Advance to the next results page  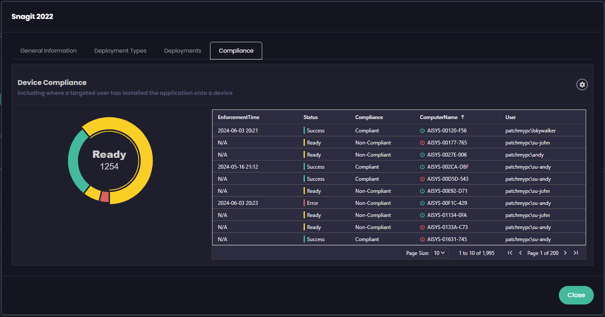click(x=565, y=253)
